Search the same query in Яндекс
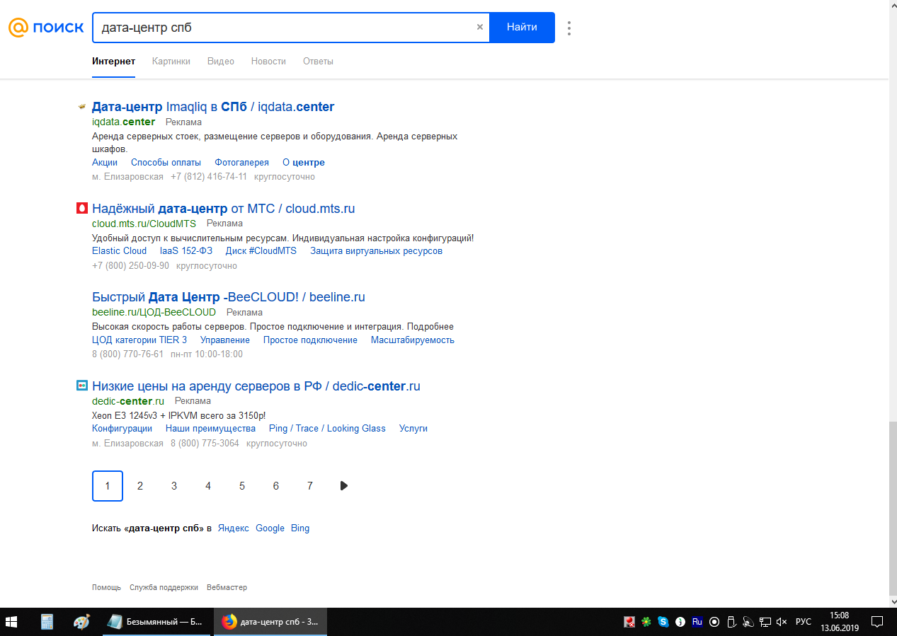This screenshot has width=897, height=636. click(234, 528)
